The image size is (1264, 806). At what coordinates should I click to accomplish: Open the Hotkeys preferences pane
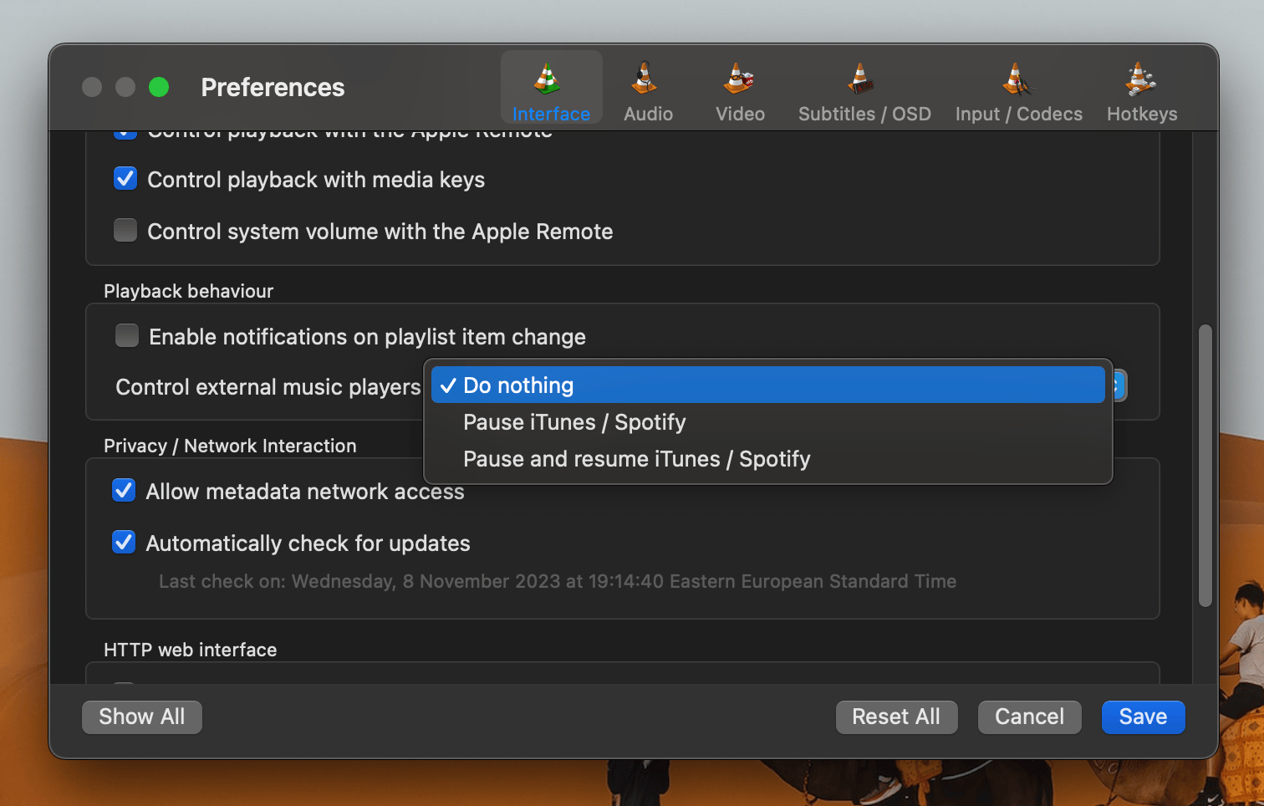pos(1140,87)
